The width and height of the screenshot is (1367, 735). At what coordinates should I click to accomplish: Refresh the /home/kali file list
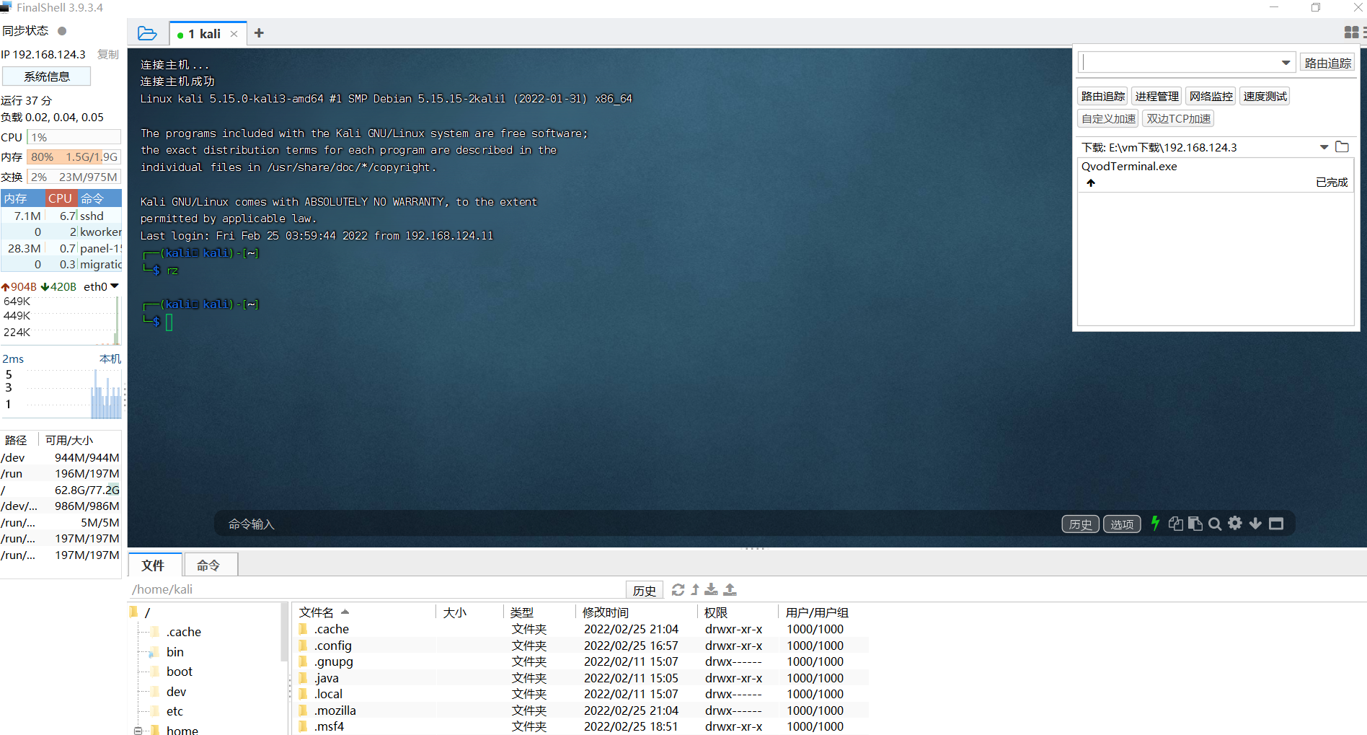point(678,589)
